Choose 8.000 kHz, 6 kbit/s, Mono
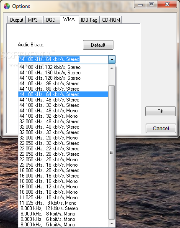The width and height of the screenshot is (180, 228). (x=63, y=219)
